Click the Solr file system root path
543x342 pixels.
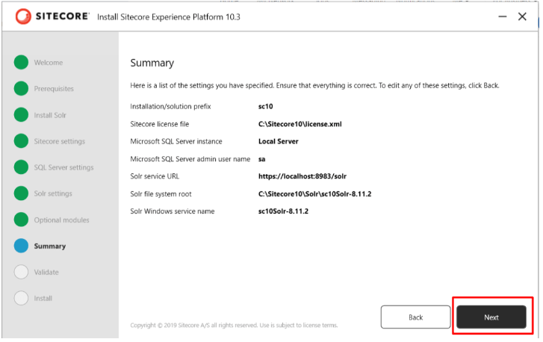(314, 193)
